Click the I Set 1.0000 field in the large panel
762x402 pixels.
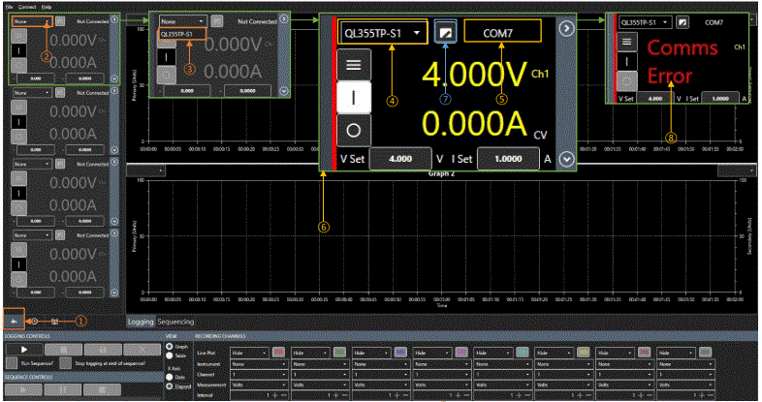coord(508,159)
